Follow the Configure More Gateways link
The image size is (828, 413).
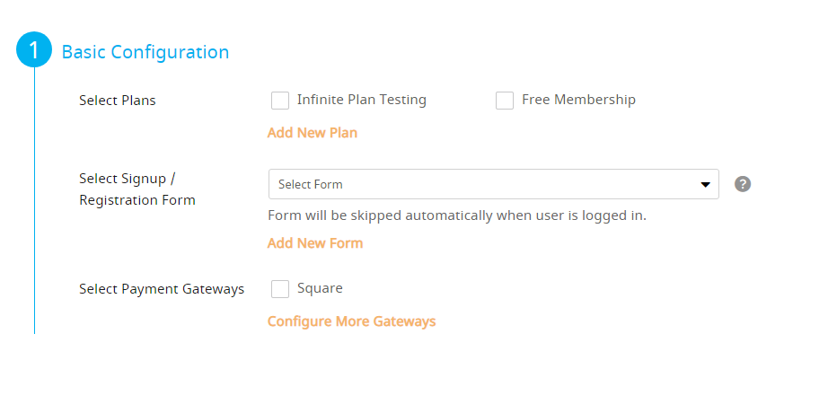point(351,321)
